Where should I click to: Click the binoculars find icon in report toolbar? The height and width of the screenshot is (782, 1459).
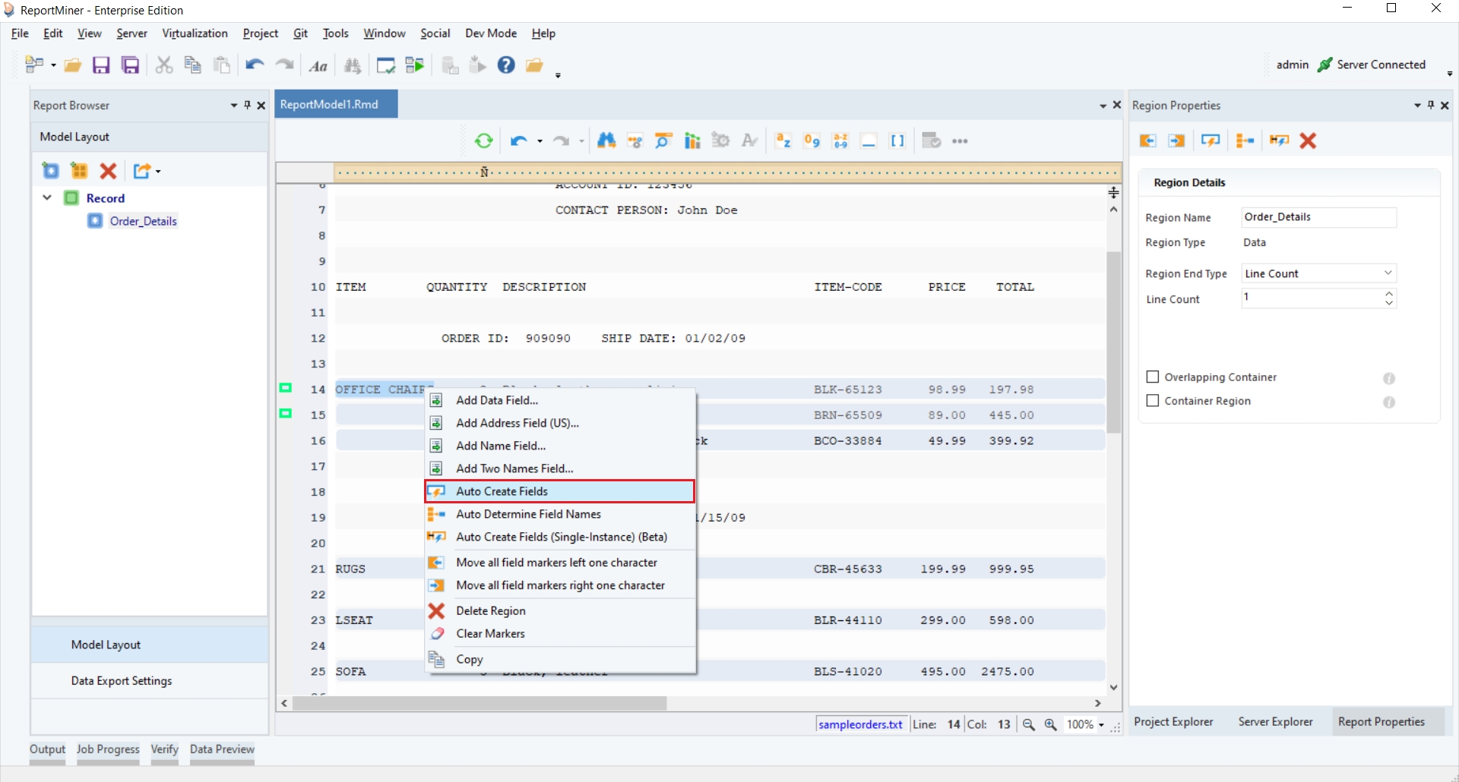(x=606, y=141)
